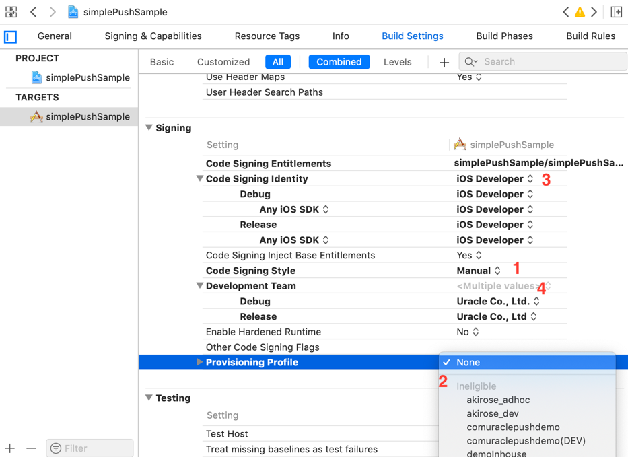This screenshot has width=628, height=457.
Task: Click Code Signing Entitlements path value
Action: (x=538, y=163)
